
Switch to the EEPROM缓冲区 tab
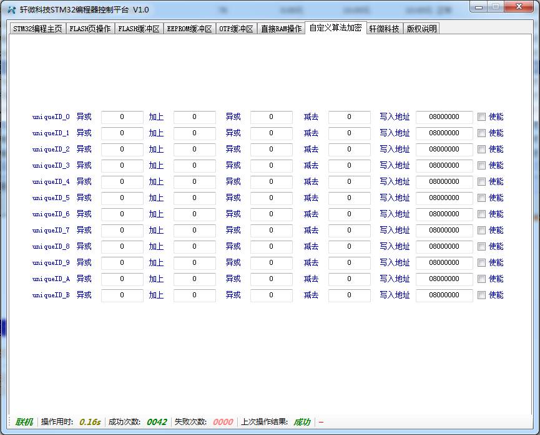click(189, 29)
